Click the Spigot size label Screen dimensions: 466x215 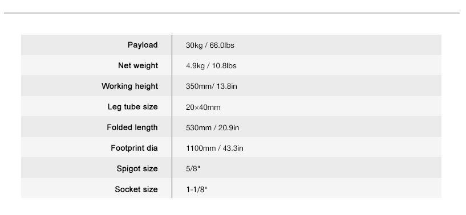click(137, 169)
